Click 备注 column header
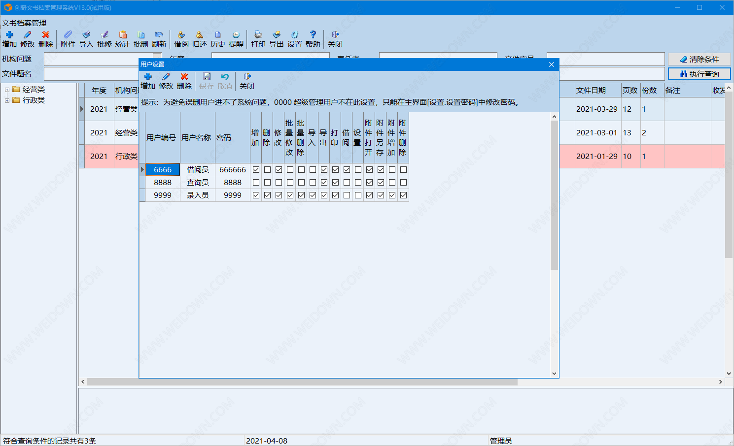This screenshot has width=734, height=446. [x=687, y=91]
